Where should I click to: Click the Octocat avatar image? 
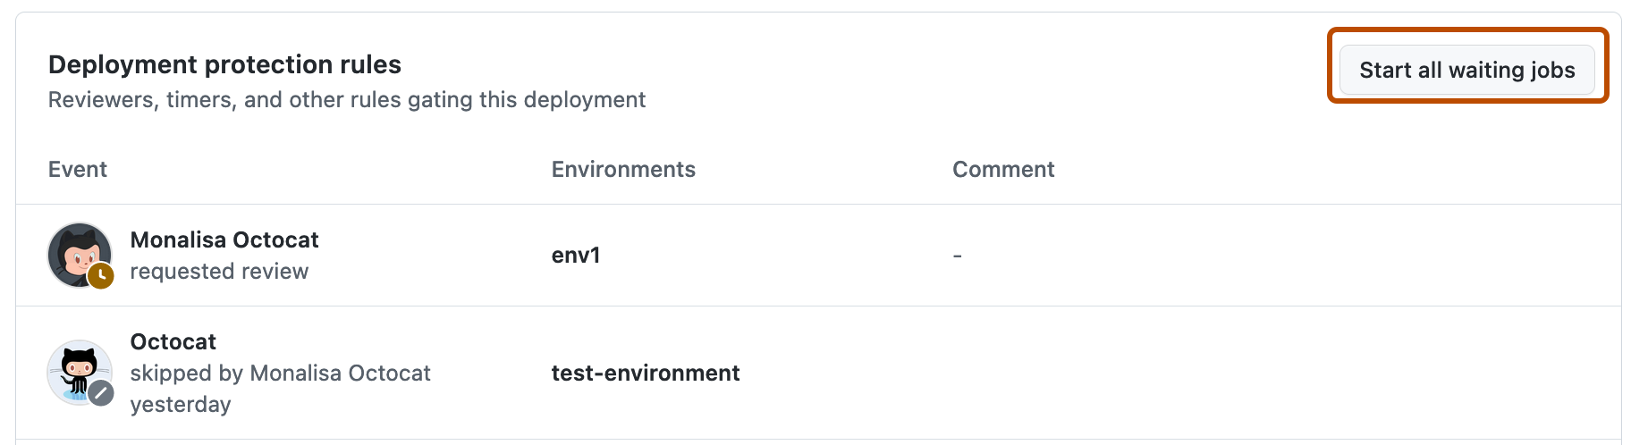[76, 368]
